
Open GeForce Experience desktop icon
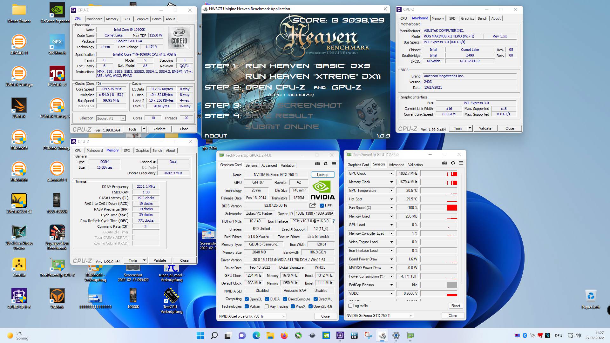(x=56, y=13)
